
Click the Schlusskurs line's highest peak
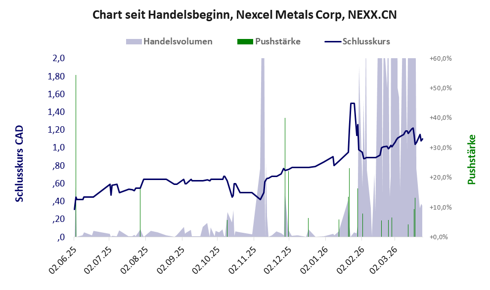[x=353, y=104]
